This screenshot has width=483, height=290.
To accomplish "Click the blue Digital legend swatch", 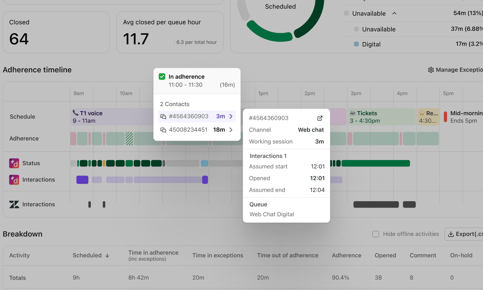I will coord(356,44).
